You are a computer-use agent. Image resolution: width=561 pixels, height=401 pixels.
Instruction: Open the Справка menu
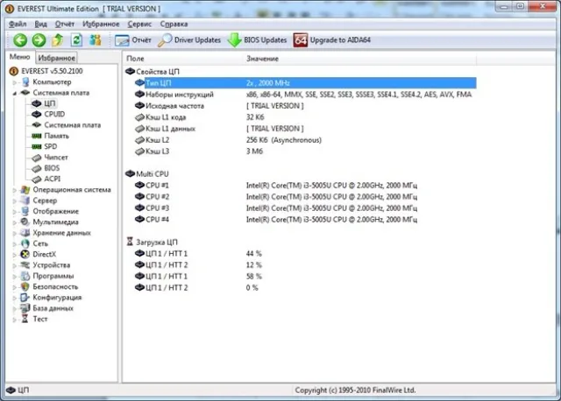pos(174,24)
